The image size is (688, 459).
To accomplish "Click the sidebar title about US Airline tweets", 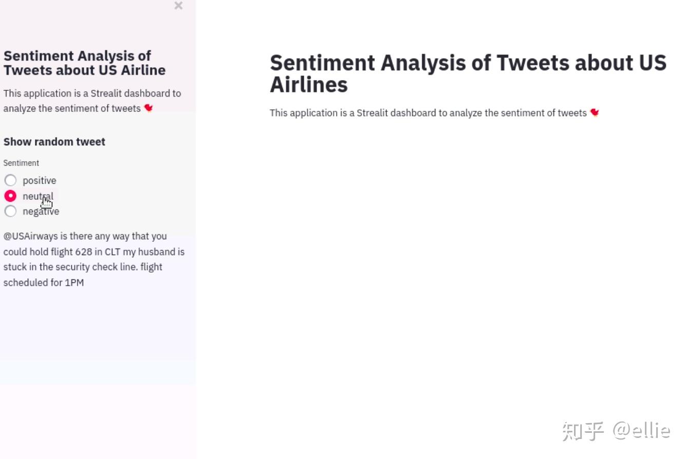I will [x=84, y=63].
